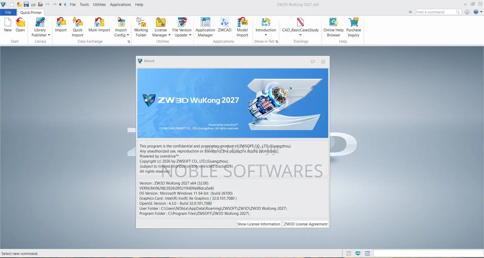Screen dimensions: 484x258
Task: Click the undo arrow icon
Action: [47, 5]
